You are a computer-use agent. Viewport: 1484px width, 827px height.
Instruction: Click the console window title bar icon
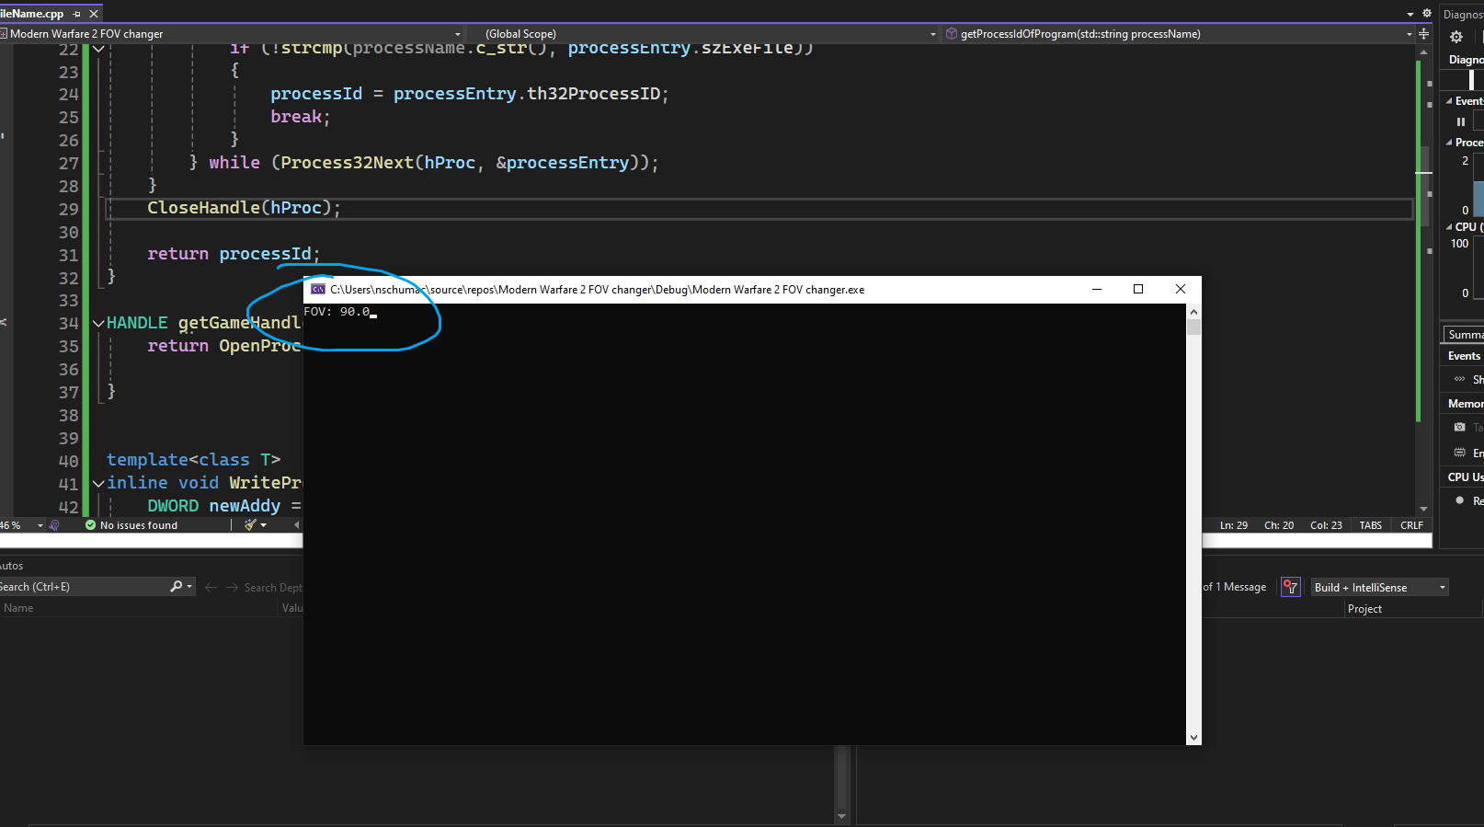pyautogui.click(x=318, y=289)
